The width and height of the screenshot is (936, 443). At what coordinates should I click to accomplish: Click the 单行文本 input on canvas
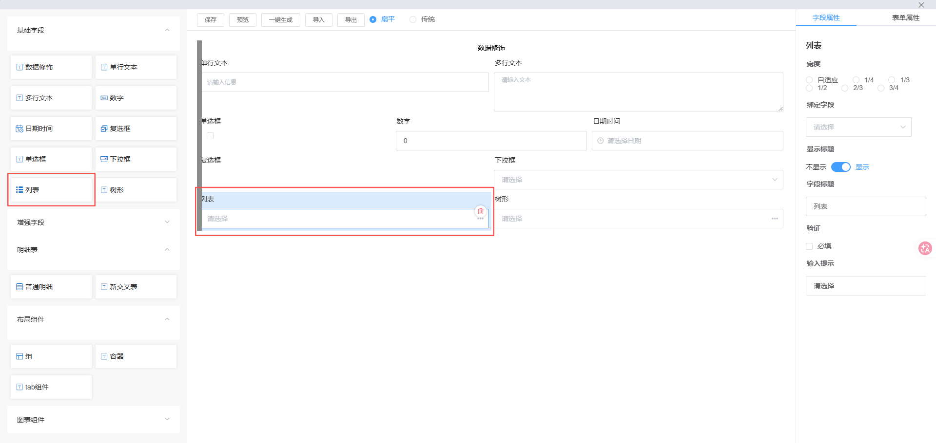point(345,82)
